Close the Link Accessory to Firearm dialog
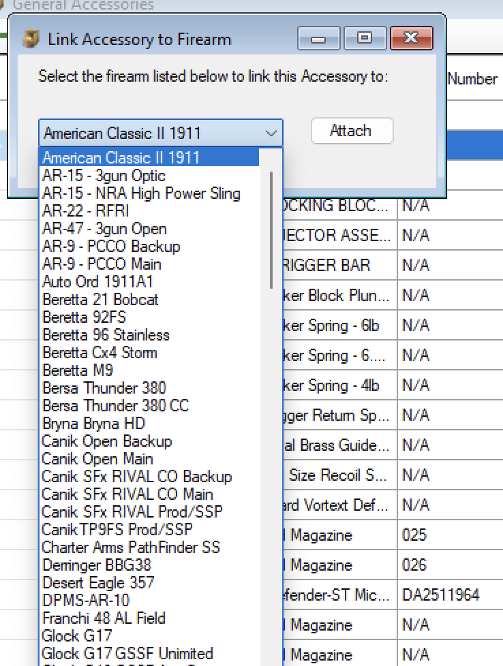 coord(411,39)
